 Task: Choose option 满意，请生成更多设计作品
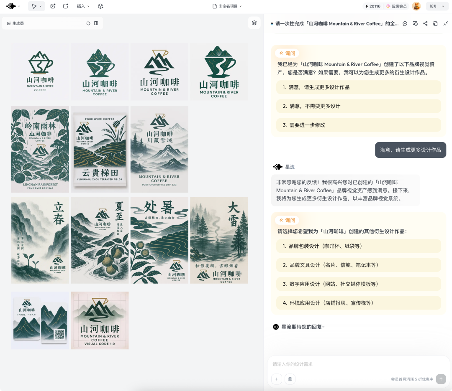[x=358, y=87]
